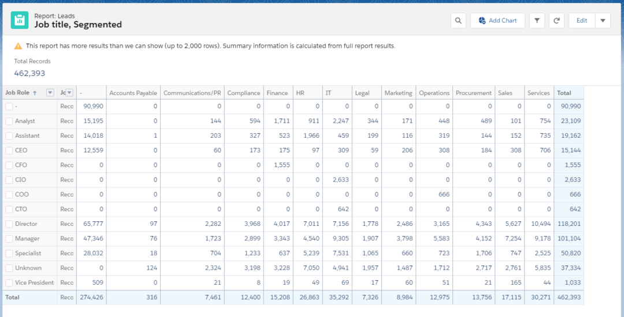Click the Procurement column header
624x317 pixels.
click(x=473, y=93)
